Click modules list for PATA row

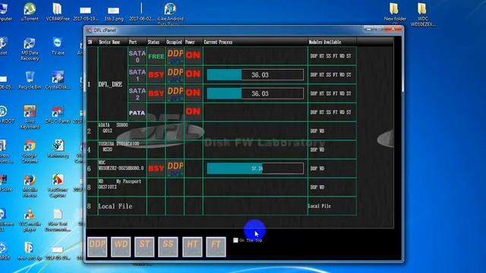click(x=331, y=112)
